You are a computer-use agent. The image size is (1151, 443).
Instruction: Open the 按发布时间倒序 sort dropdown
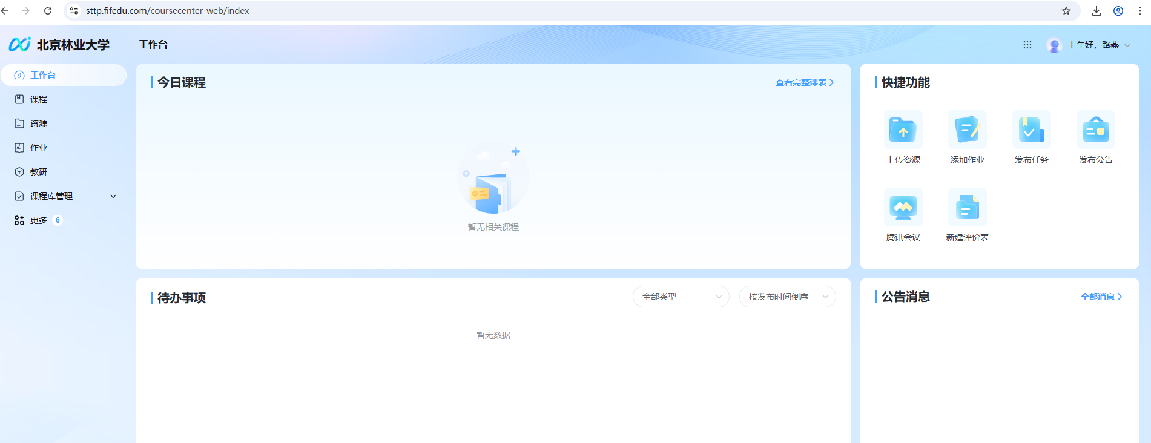pos(788,297)
